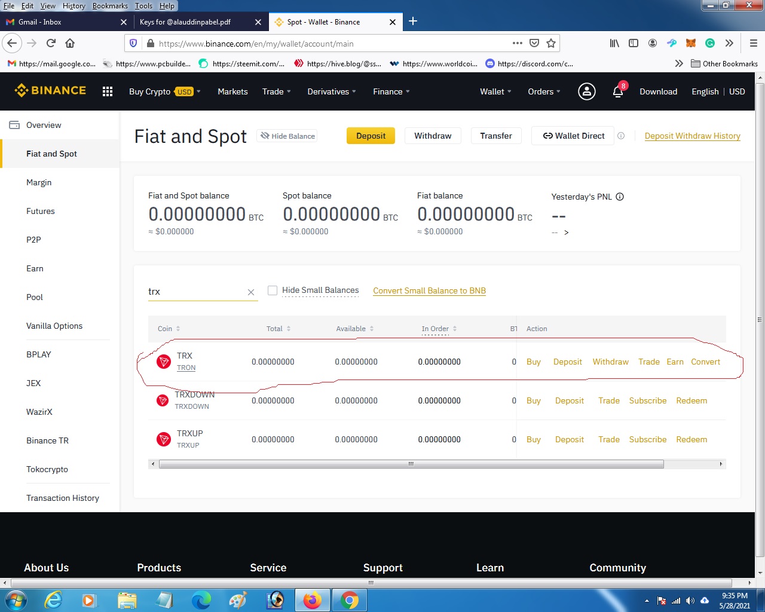
Task: Click the Wallet Direct button
Action: pyautogui.click(x=573, y=136)
